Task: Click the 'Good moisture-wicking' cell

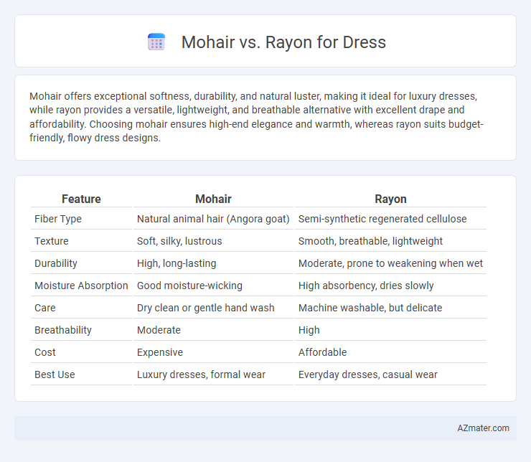Action: (189, 286)
